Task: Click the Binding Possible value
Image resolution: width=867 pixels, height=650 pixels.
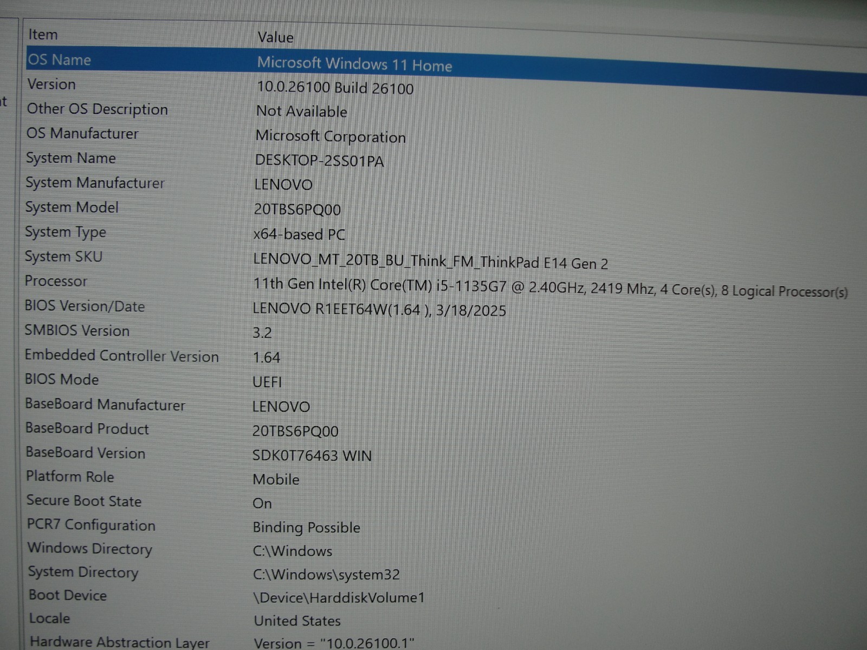Action: 306,527
